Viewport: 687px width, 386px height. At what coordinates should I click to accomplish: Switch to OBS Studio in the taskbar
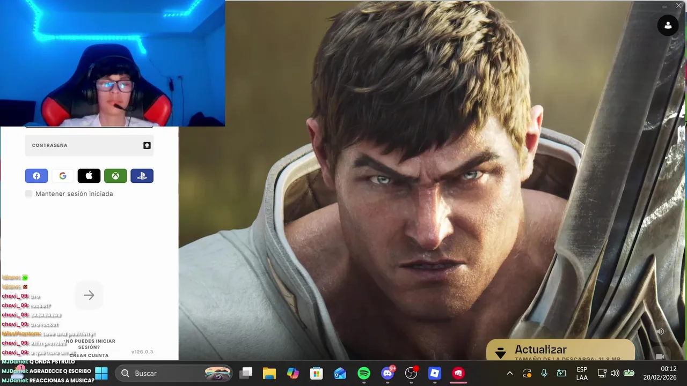(411, 373)
